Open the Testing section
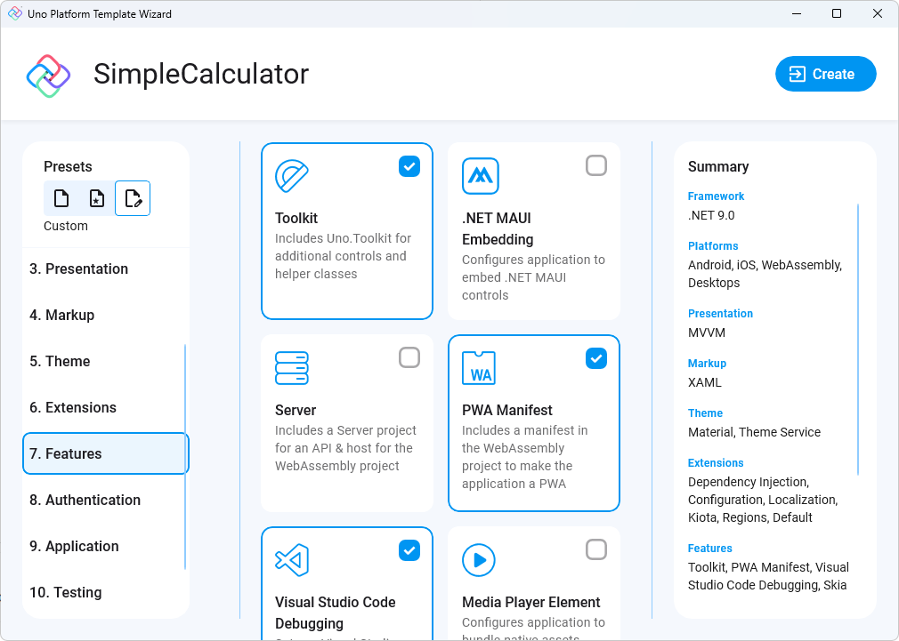This screenshot has height=641, width=899. pos(105,592)
